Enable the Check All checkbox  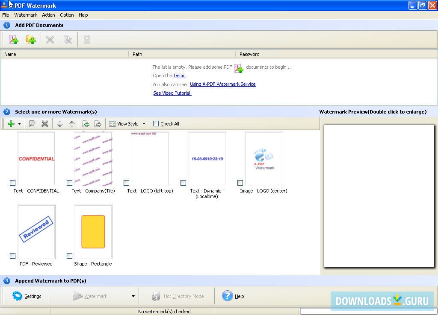(156, 124)
